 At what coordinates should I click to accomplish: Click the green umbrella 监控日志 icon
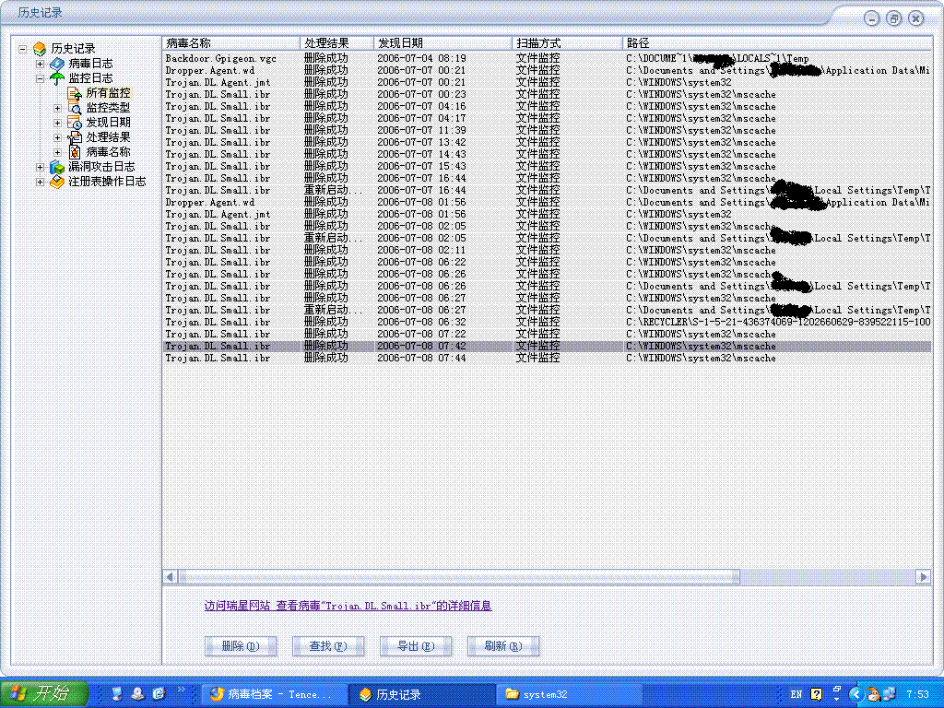[57, 78]
